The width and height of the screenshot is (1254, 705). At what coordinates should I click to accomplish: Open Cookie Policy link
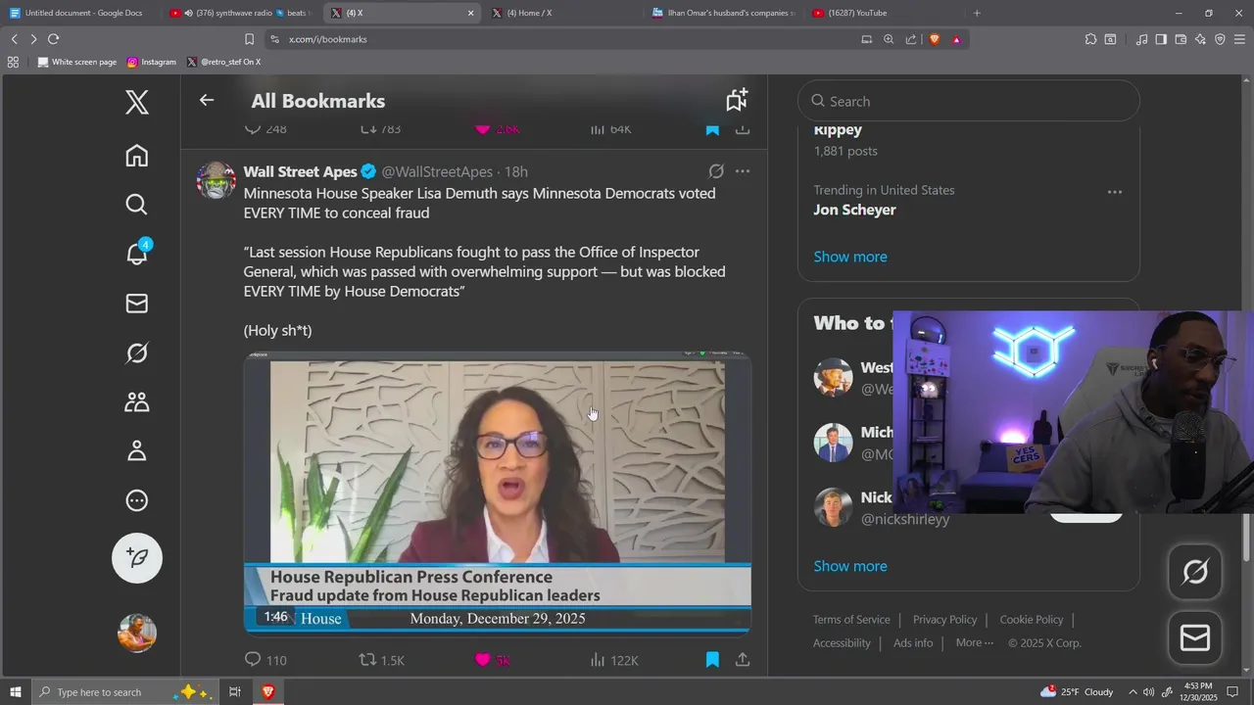point(1031,619)
